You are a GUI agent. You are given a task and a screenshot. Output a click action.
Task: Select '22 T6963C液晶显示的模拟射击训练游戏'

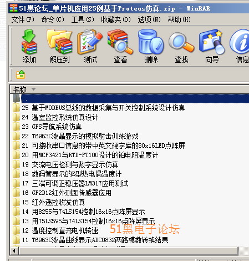80,136
